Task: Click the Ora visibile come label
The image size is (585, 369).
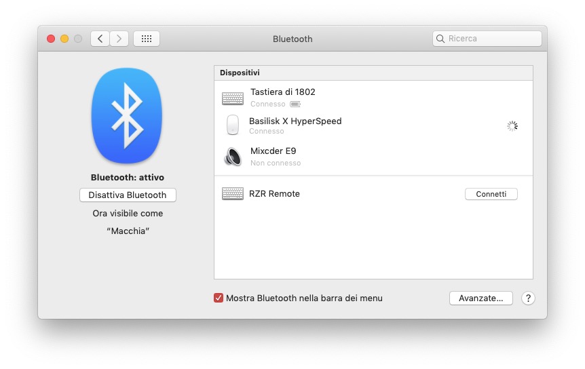Action: [128, 213]
